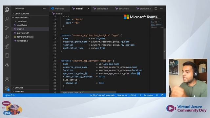Screen dimensions: 210x118
Task: Click the word "appi" on line 17
Action: coord(115,35)
